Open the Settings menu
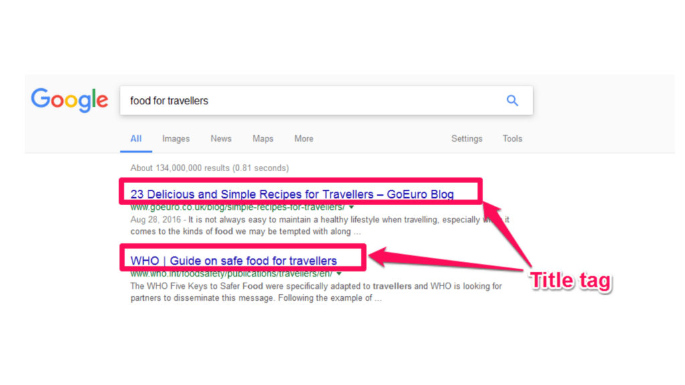This screenshot has width=685, height=385. click(466, 138)
